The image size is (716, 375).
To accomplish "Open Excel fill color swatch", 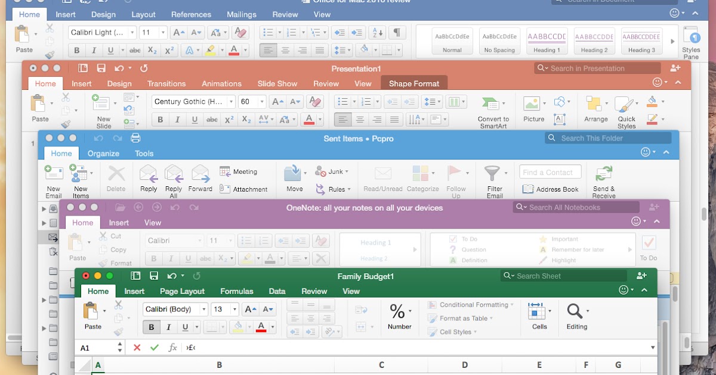I will coord(238,327).
